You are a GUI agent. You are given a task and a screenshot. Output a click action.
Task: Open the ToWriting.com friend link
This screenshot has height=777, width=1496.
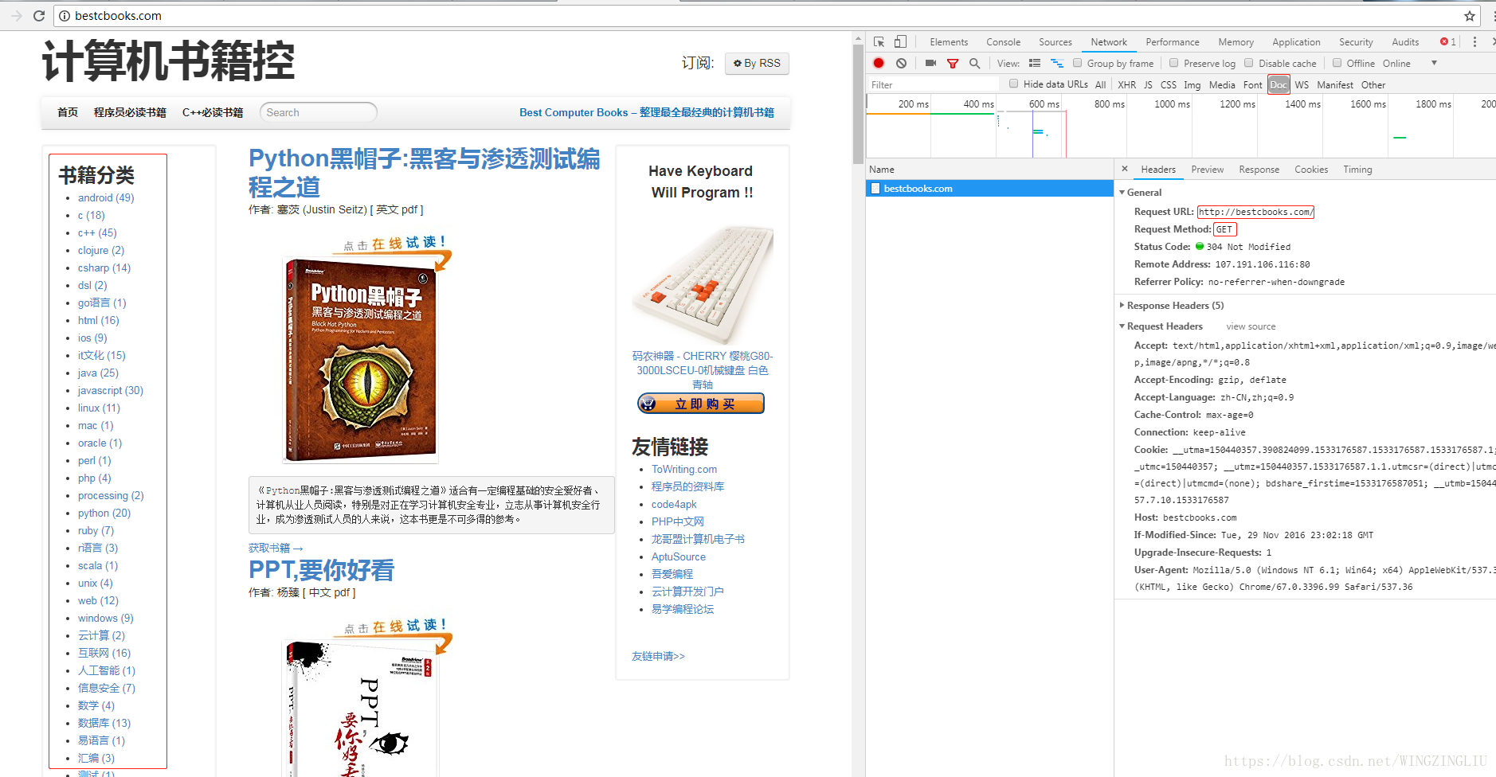(683, 469)
